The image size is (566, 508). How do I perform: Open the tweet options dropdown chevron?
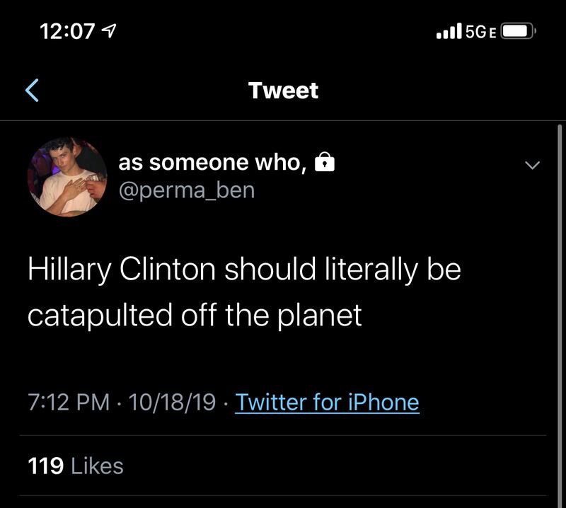[532, 165]
